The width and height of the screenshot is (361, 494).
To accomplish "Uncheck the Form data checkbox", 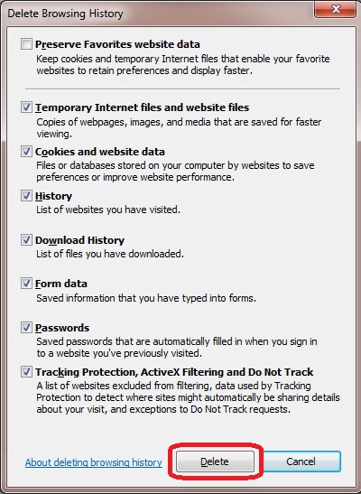I will (x=26, y=284).
